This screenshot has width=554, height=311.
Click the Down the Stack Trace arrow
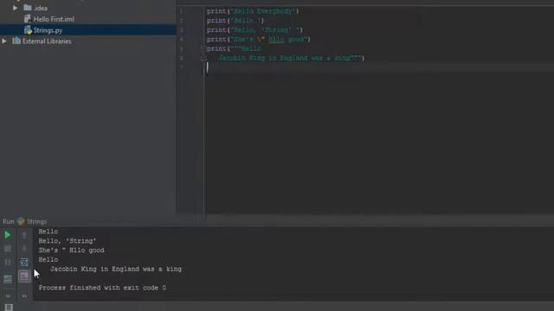[24, 249]
